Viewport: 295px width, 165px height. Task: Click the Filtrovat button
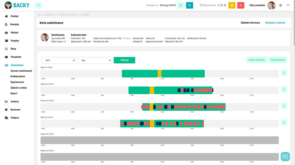124,60
